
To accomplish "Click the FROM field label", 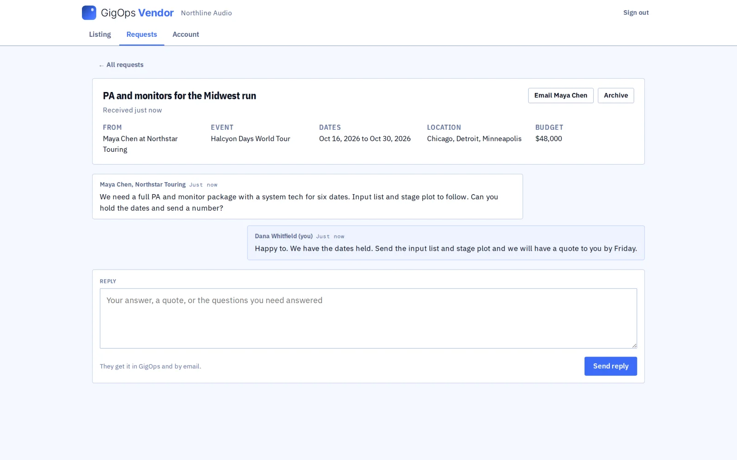I will 112,127.
